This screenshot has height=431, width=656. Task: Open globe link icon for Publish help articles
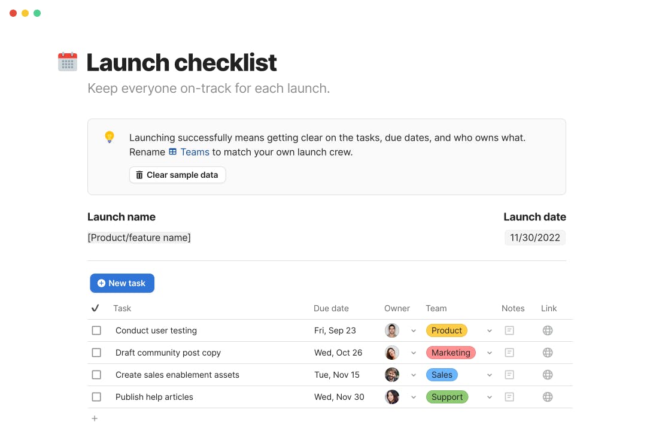pyautogui.click(x=548, y=397)
